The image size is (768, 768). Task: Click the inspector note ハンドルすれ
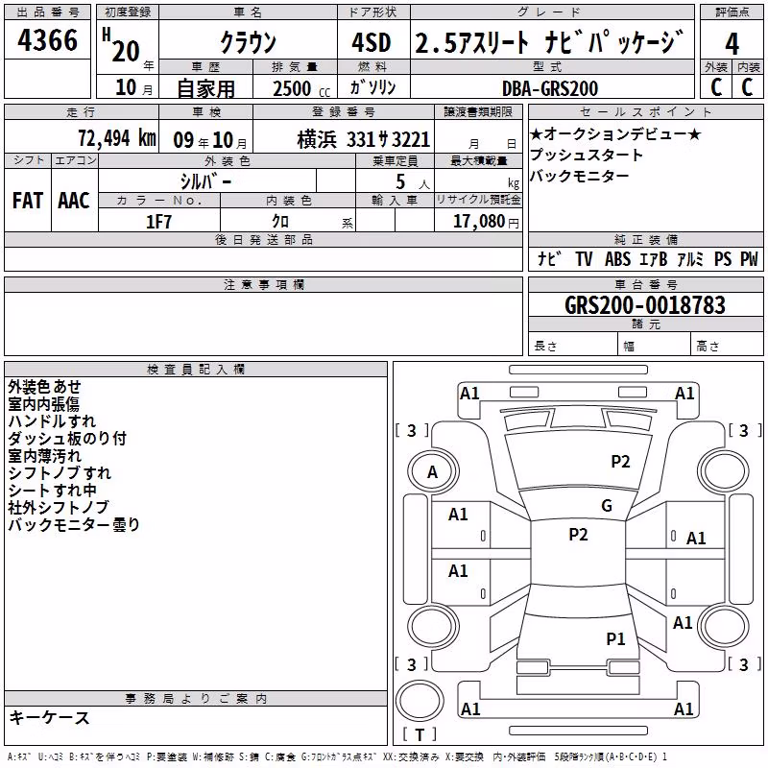52,421
